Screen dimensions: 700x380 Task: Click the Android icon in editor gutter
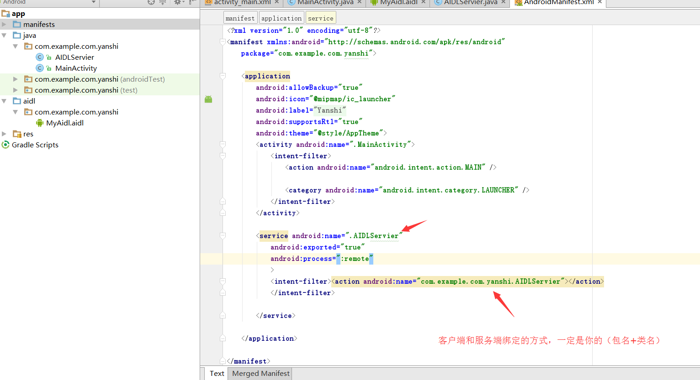[x=208, y=99]
